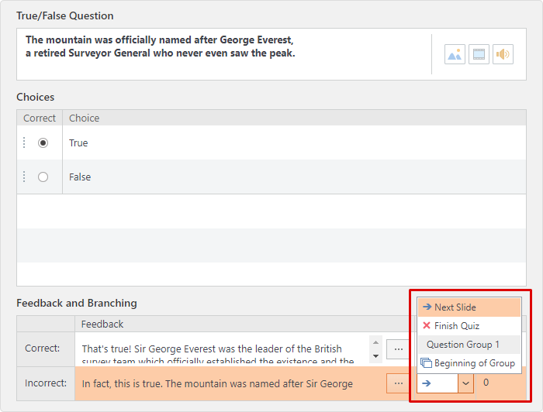Choose Finish Quiz from the branching menu

[x=469, y=326]
